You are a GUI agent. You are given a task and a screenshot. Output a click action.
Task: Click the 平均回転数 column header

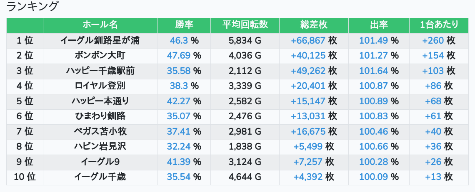[245, 25]
